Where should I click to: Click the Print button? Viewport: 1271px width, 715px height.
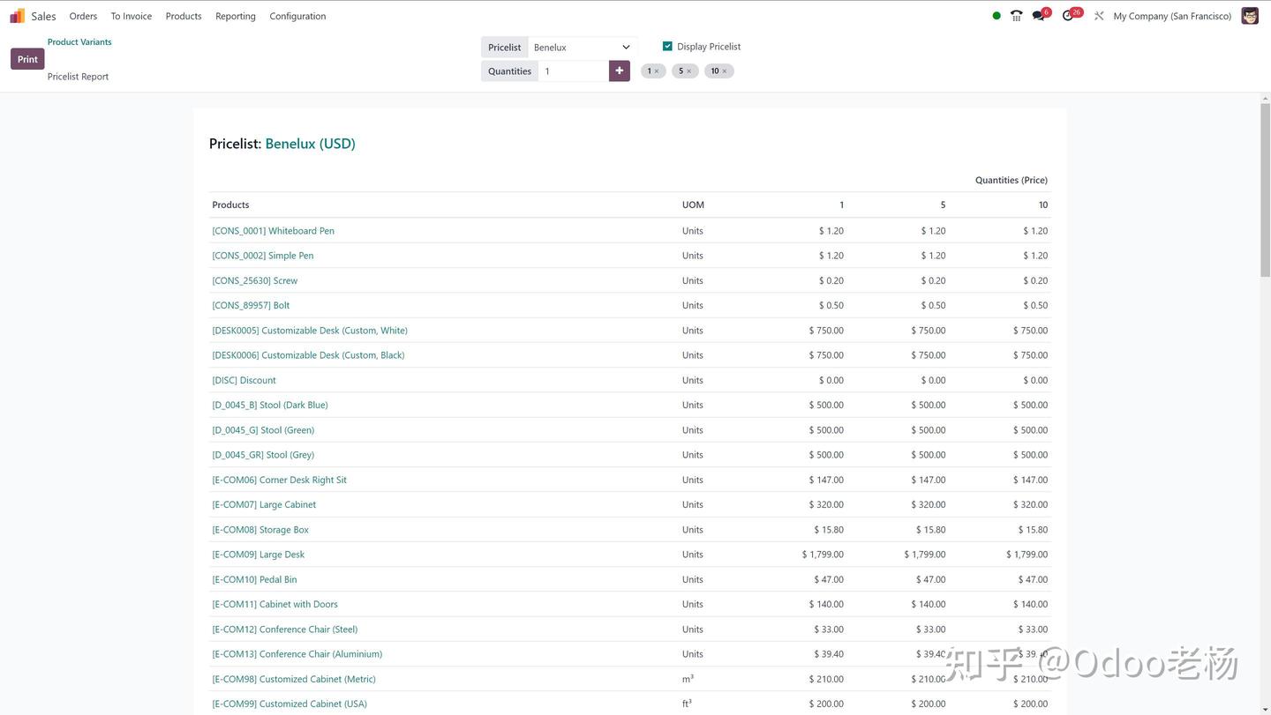[x=27, y=59]
